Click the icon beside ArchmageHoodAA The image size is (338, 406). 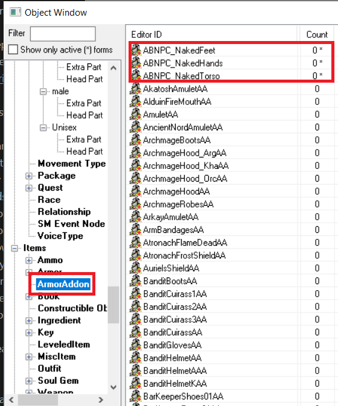click(x=136, y=191)
